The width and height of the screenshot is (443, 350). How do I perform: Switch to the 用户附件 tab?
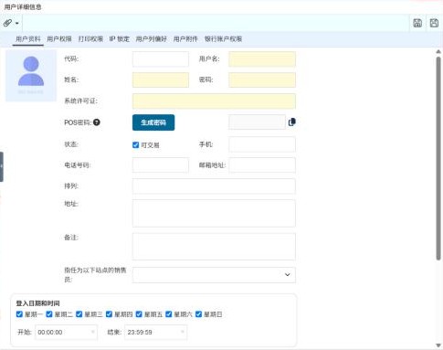(x=185, y=39)
